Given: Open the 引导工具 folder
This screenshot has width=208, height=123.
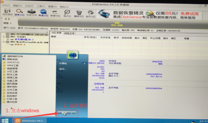Looking at the screenshot, I should click(10, 99).
